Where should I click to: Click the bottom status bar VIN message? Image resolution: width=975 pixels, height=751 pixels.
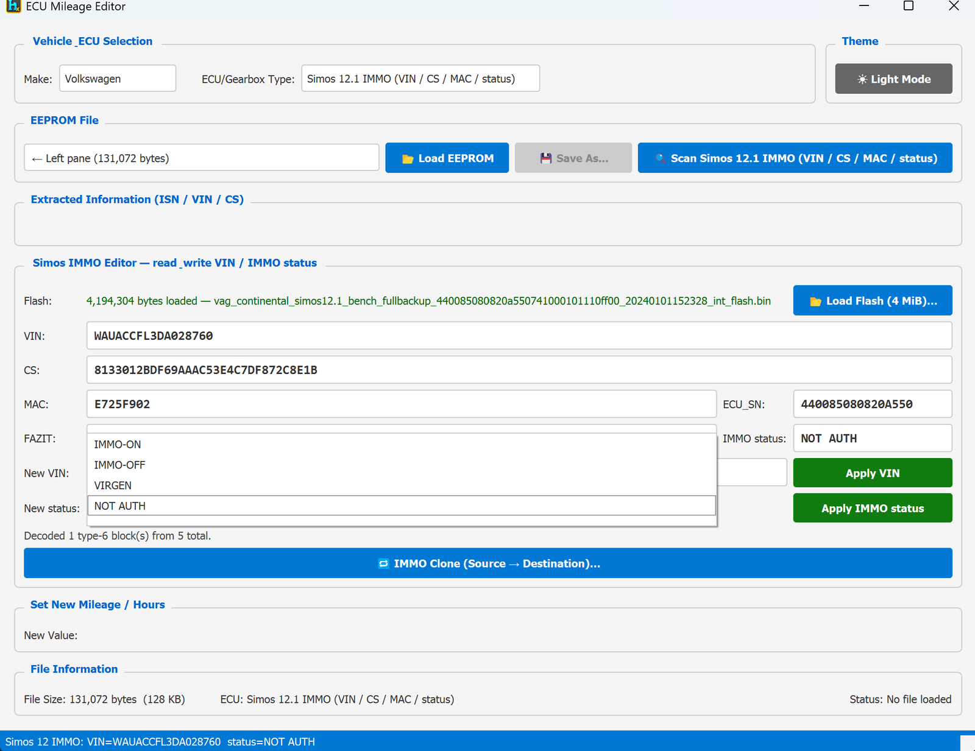tap(160, 742)
